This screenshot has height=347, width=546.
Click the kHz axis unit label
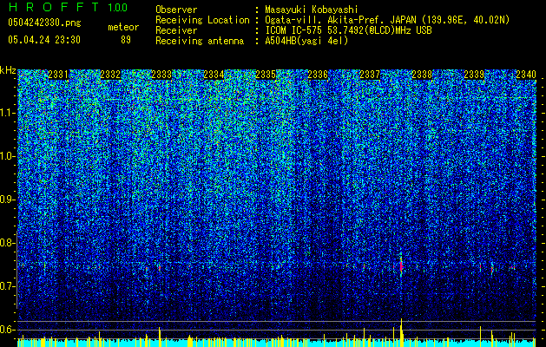pyautogui.click(x=8, y=70)
